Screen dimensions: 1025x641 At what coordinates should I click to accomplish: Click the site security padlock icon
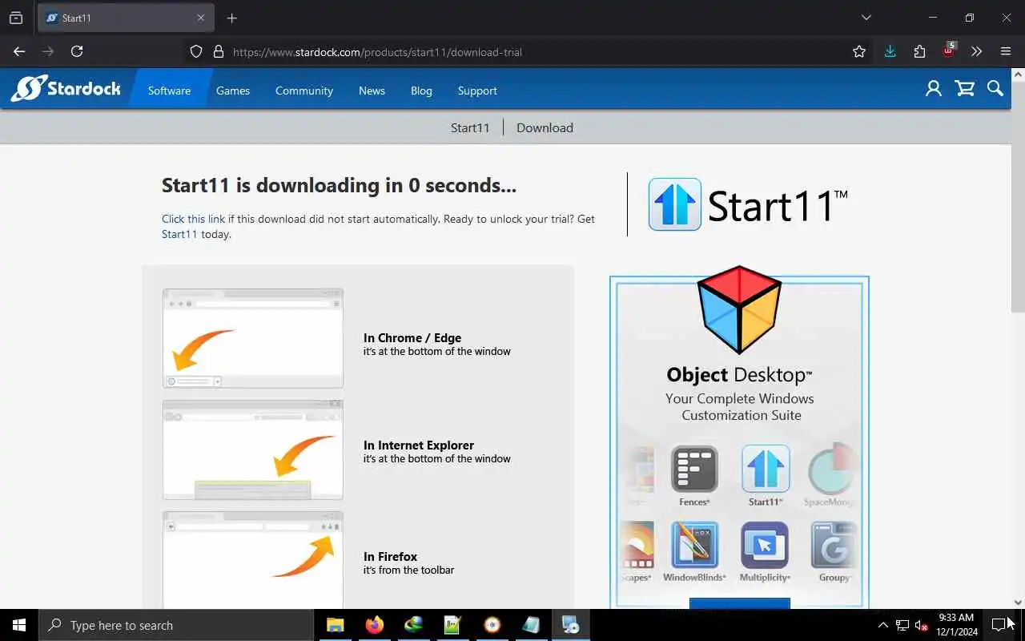pyautogui.click(x=218, y=51)
